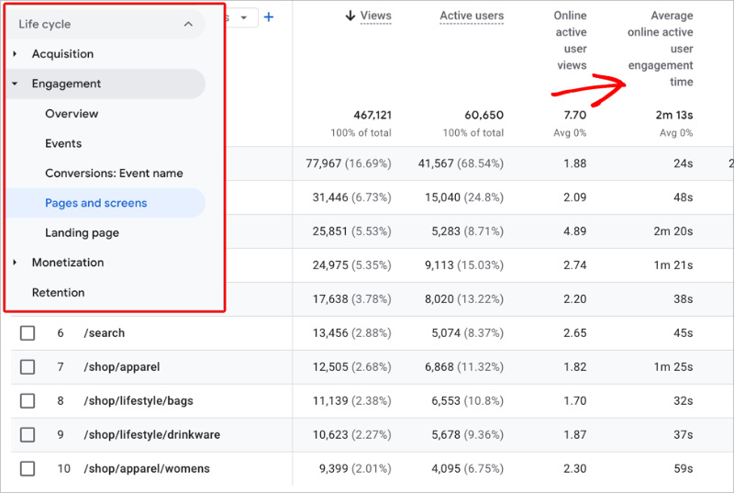The image size is (734, 493).
Task: Click the Acquisition label
Action: [x=62, y=54]
